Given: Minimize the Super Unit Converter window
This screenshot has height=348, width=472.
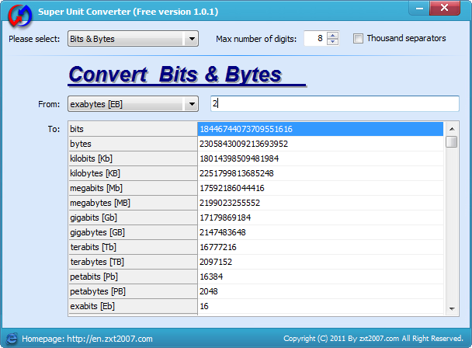Looking at the screenshot, I should pyautogui.click(x=419, y=9).
